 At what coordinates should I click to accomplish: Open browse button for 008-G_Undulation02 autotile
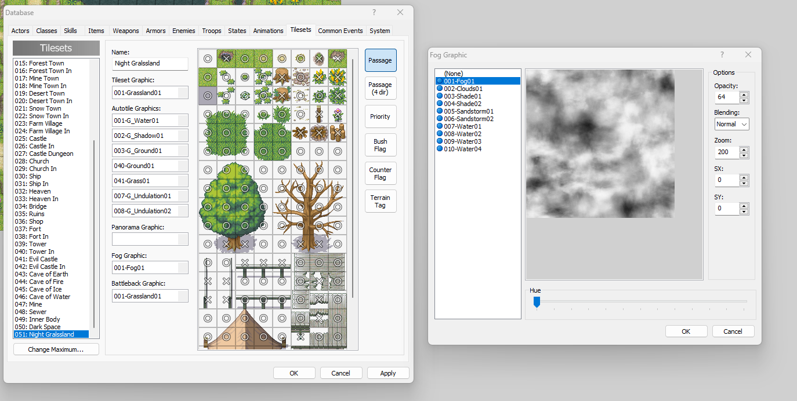tap(183, 211)
